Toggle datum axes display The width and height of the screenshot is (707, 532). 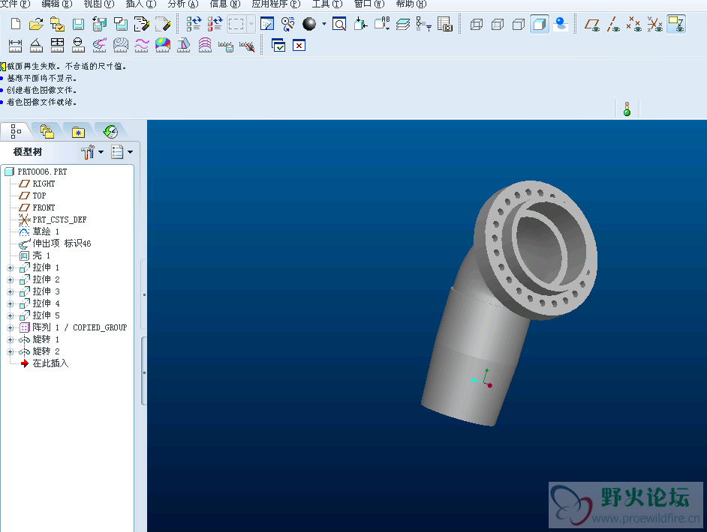coord(612,24)
